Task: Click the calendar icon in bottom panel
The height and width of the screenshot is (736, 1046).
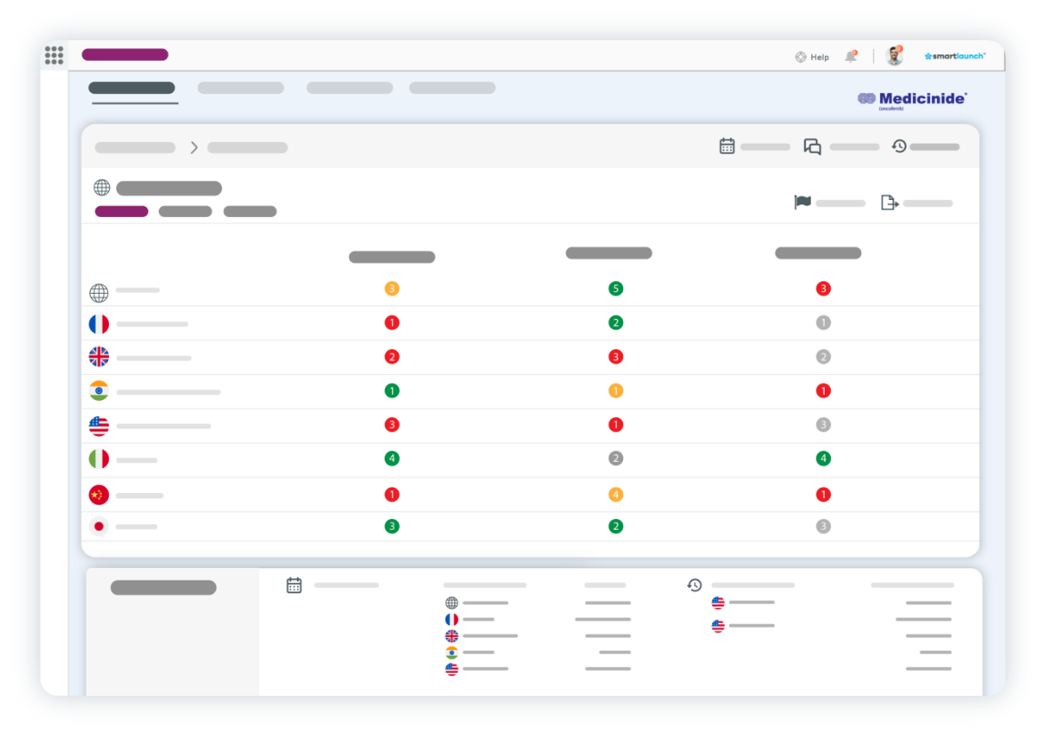Action: pyautogui.click(x=295, y=585)
